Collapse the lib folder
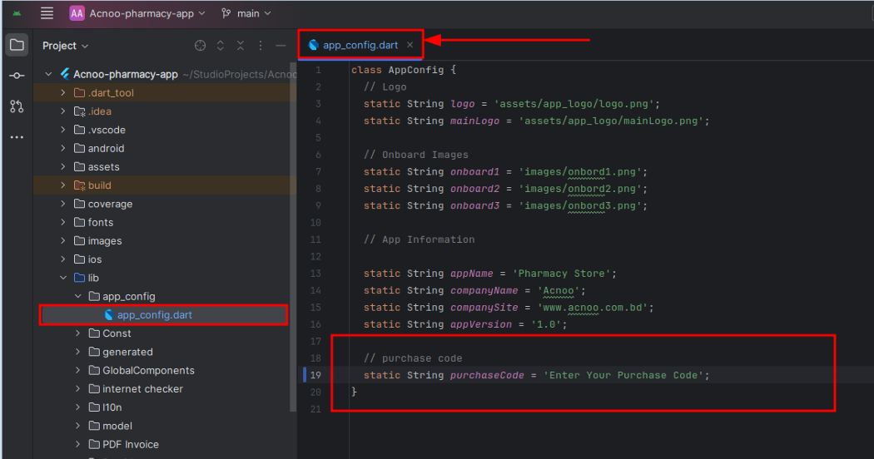 tap(63, 278)
